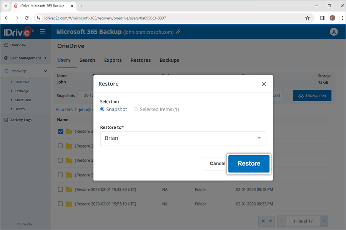The width and height of the screenshot is (346, 230).
Task: View site information icon in address bar
Action: coord(38,18)
